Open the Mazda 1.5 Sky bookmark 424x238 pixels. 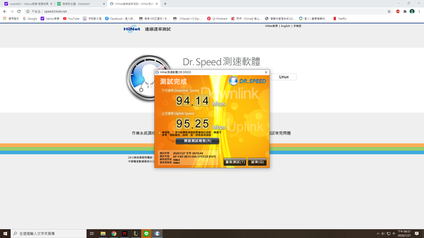click(188, 19)
